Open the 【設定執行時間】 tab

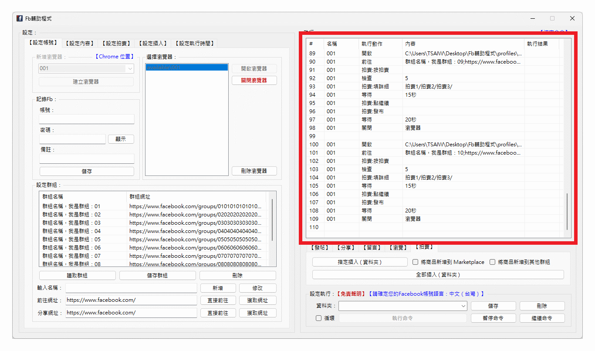click(194, 43)
